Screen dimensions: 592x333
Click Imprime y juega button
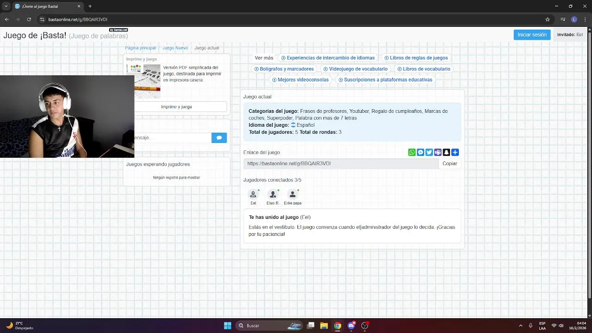(176, 107)
